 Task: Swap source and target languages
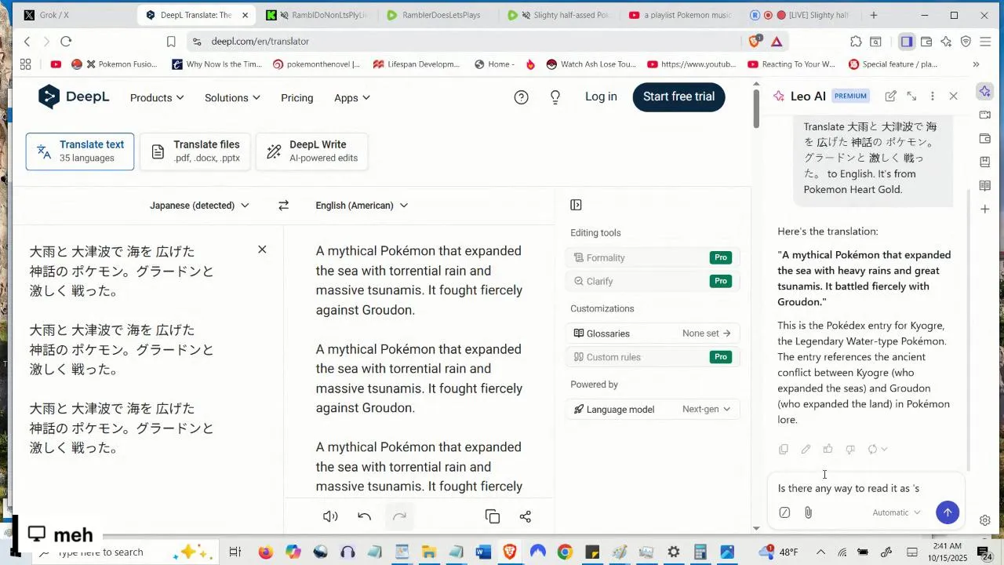click(x=283, y=206)
